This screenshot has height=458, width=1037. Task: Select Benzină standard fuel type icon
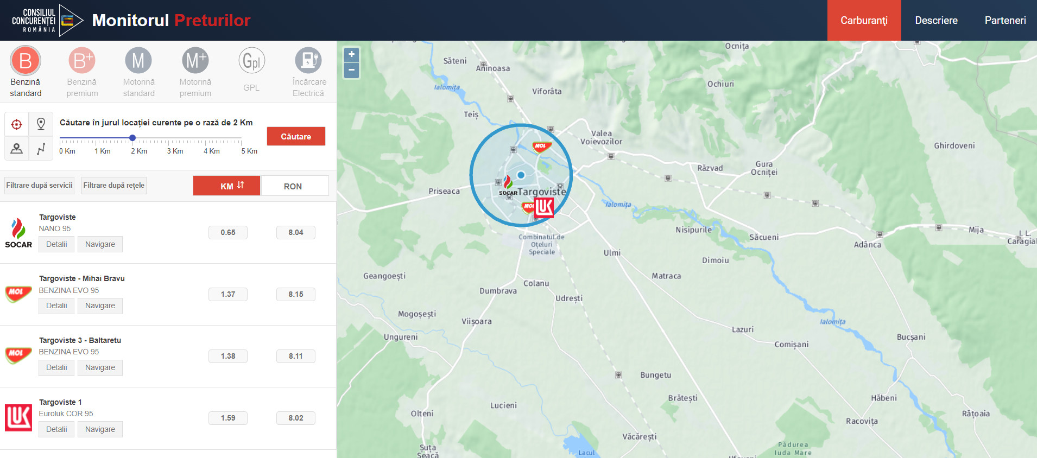point(26,61)
